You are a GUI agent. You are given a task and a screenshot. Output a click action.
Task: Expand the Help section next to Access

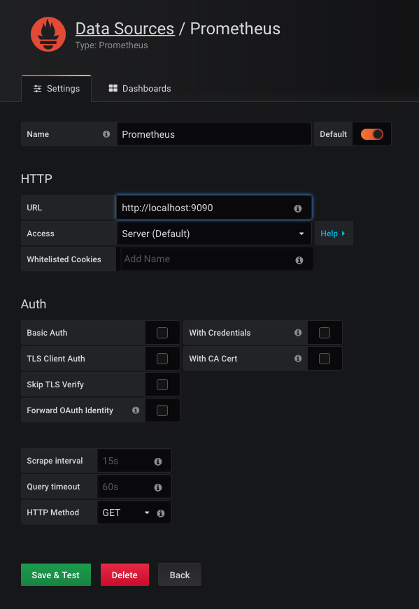pyautogui.click(x=334, y=234)
